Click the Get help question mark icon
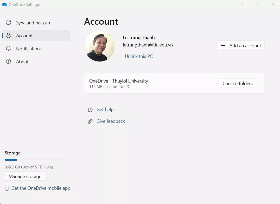 [x=90, y=110]
